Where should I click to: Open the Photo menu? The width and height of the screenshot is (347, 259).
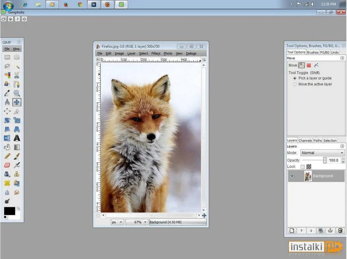(168, 53)
